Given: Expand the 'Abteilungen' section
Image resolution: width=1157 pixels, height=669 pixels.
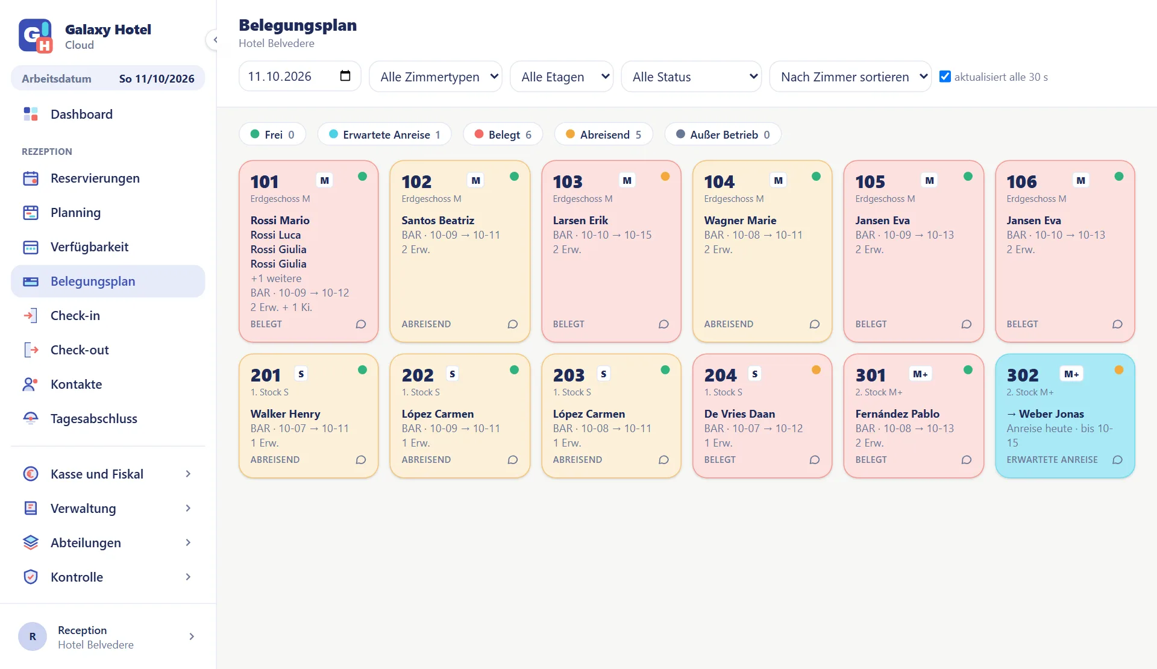Looking at the screenshot, I should point(108,543).
